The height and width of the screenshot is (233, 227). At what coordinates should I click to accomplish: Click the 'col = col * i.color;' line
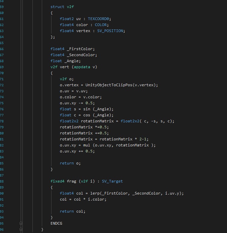point(83,200)
